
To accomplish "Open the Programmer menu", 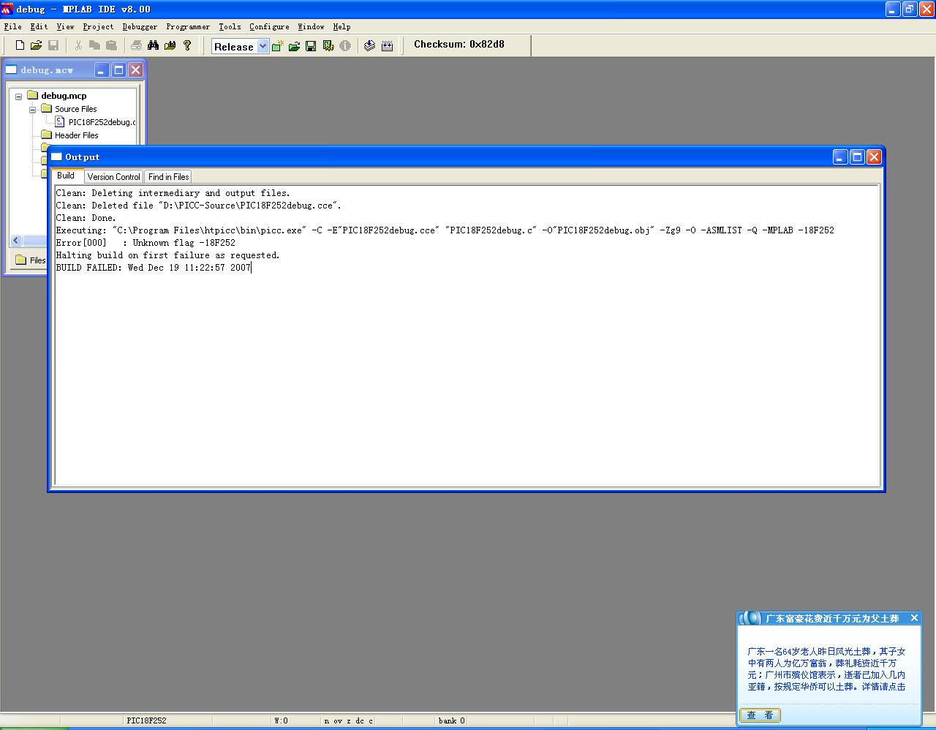I will (x=188, y=26).
